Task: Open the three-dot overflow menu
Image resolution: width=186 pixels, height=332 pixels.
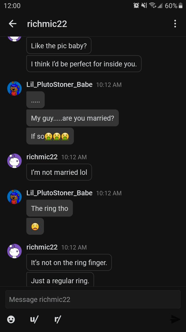Action: [x=175, y=24]
